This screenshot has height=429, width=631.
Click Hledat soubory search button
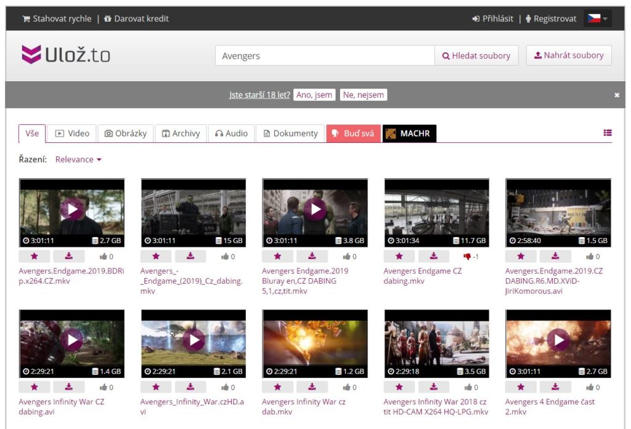[476, 55]
